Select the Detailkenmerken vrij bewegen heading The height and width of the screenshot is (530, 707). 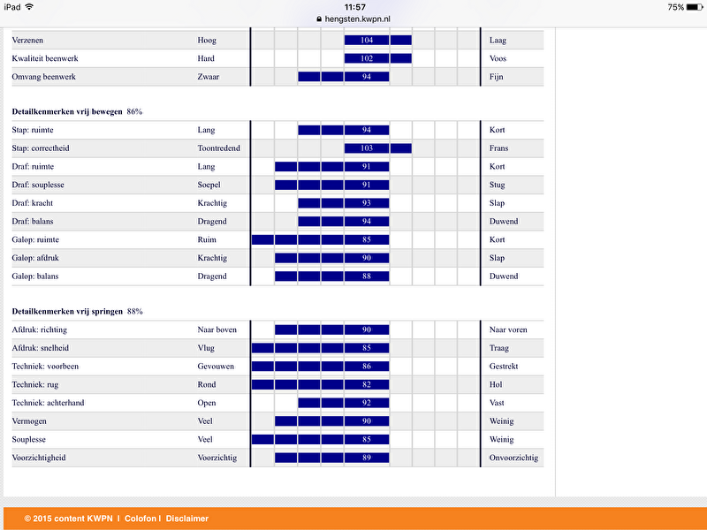point(67,112)
